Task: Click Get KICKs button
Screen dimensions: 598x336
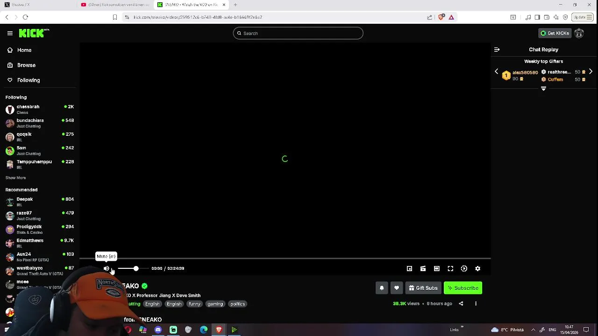Action: [x=555, y=33]
